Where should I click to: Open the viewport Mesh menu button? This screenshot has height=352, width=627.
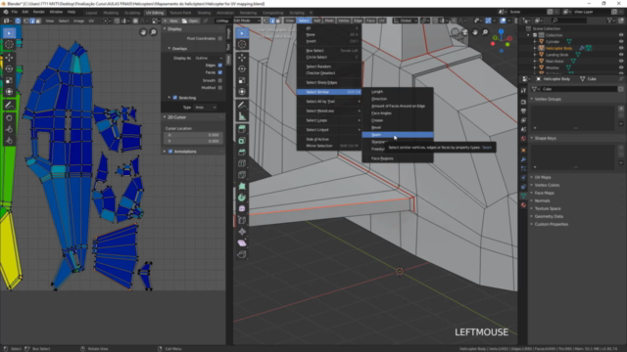pos(329,21)
